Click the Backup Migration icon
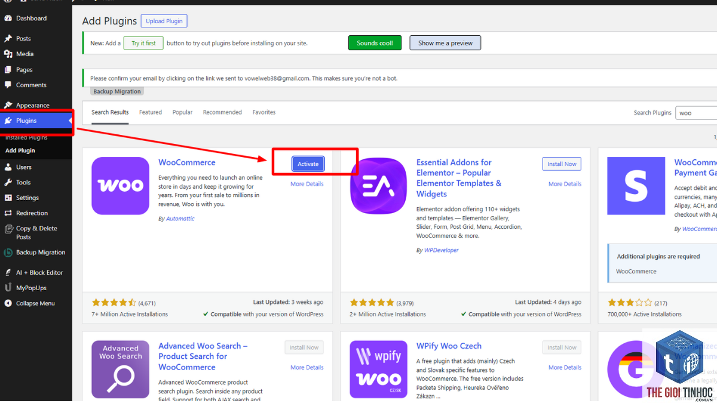Viewport: 717px width, 403px height. click(8, 253)
